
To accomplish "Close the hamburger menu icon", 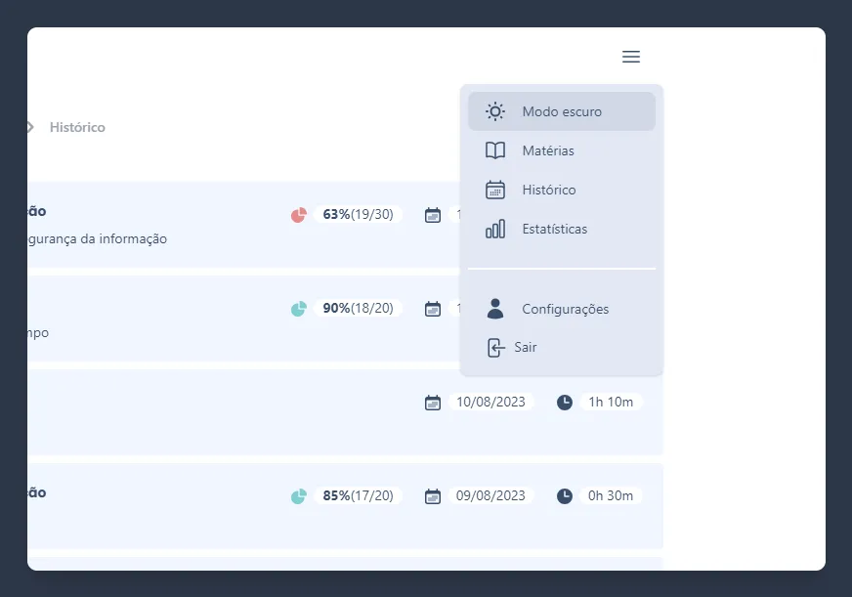I will [x=631, y=57].
